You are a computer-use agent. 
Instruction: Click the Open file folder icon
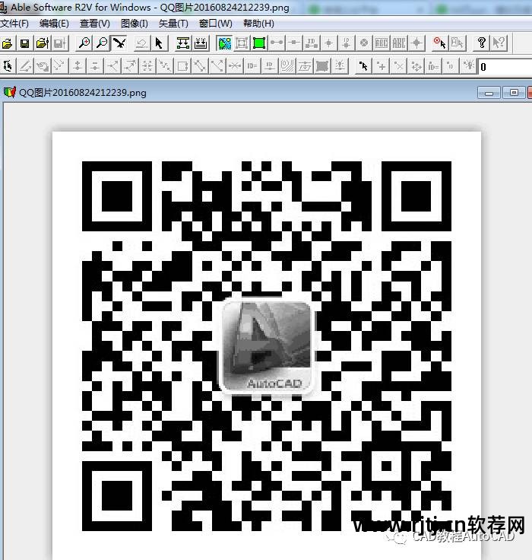pos(7,43)
